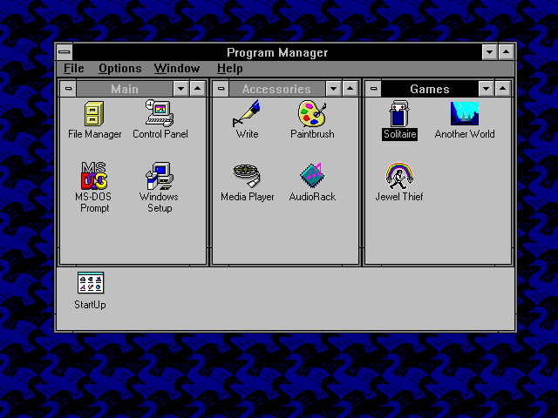Image resolution: width=558 pixels, height=418 pixels.
Task: Open the Main window control menu box
Action: 68,89
